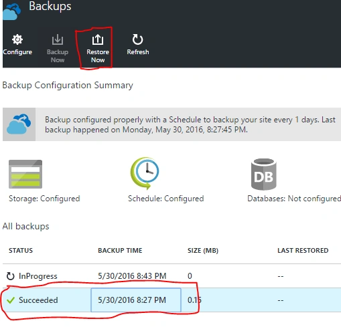Image resolution: width=341 pixels, height=331 pixels.
Task: Click the Backups cloud icon in header
Action: [x=12, y=11]
